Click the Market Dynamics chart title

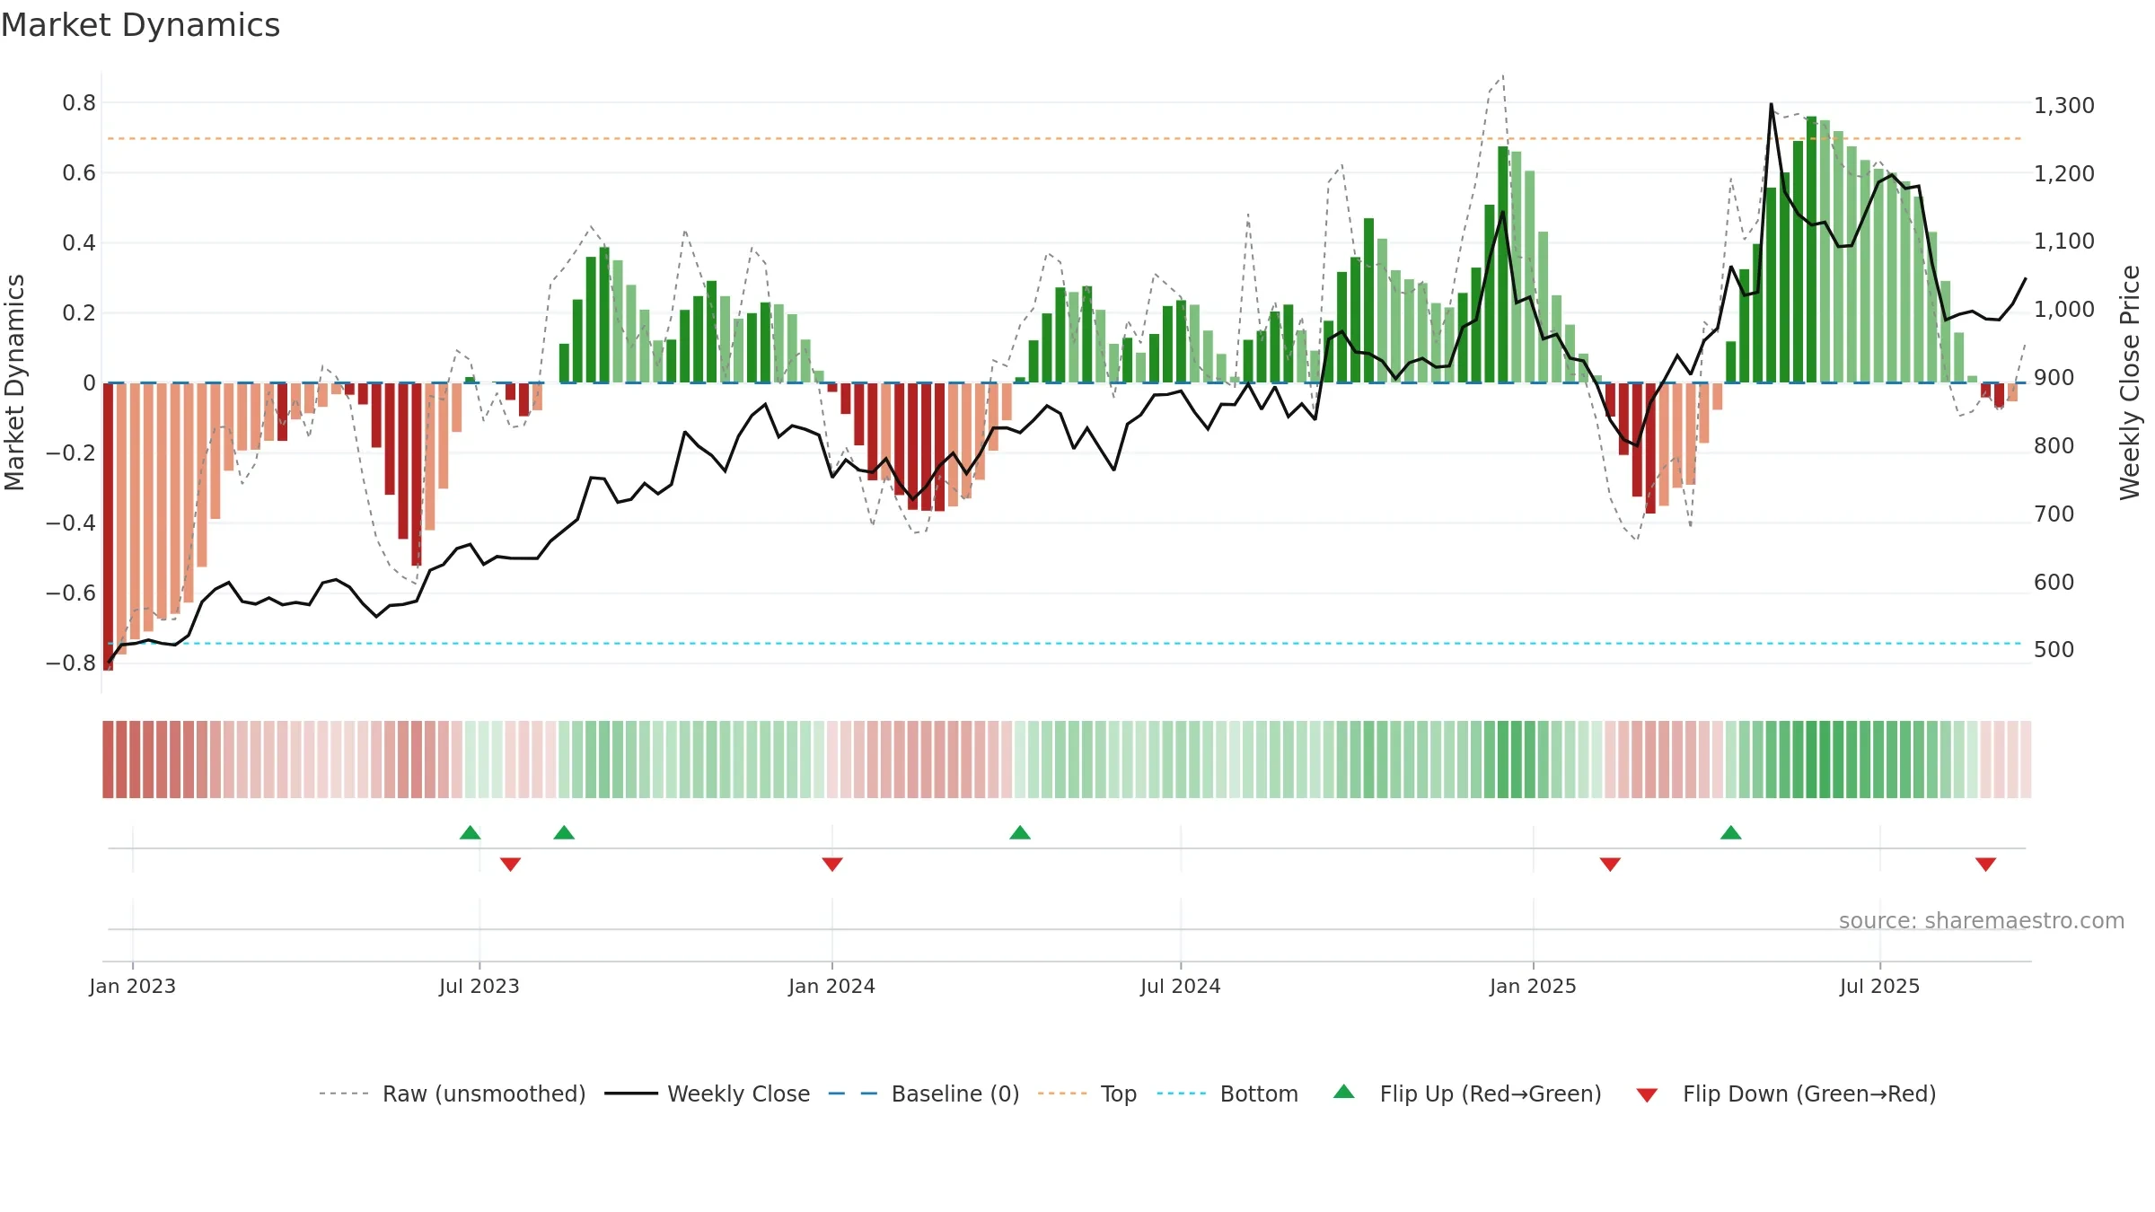tap(140, 25)
